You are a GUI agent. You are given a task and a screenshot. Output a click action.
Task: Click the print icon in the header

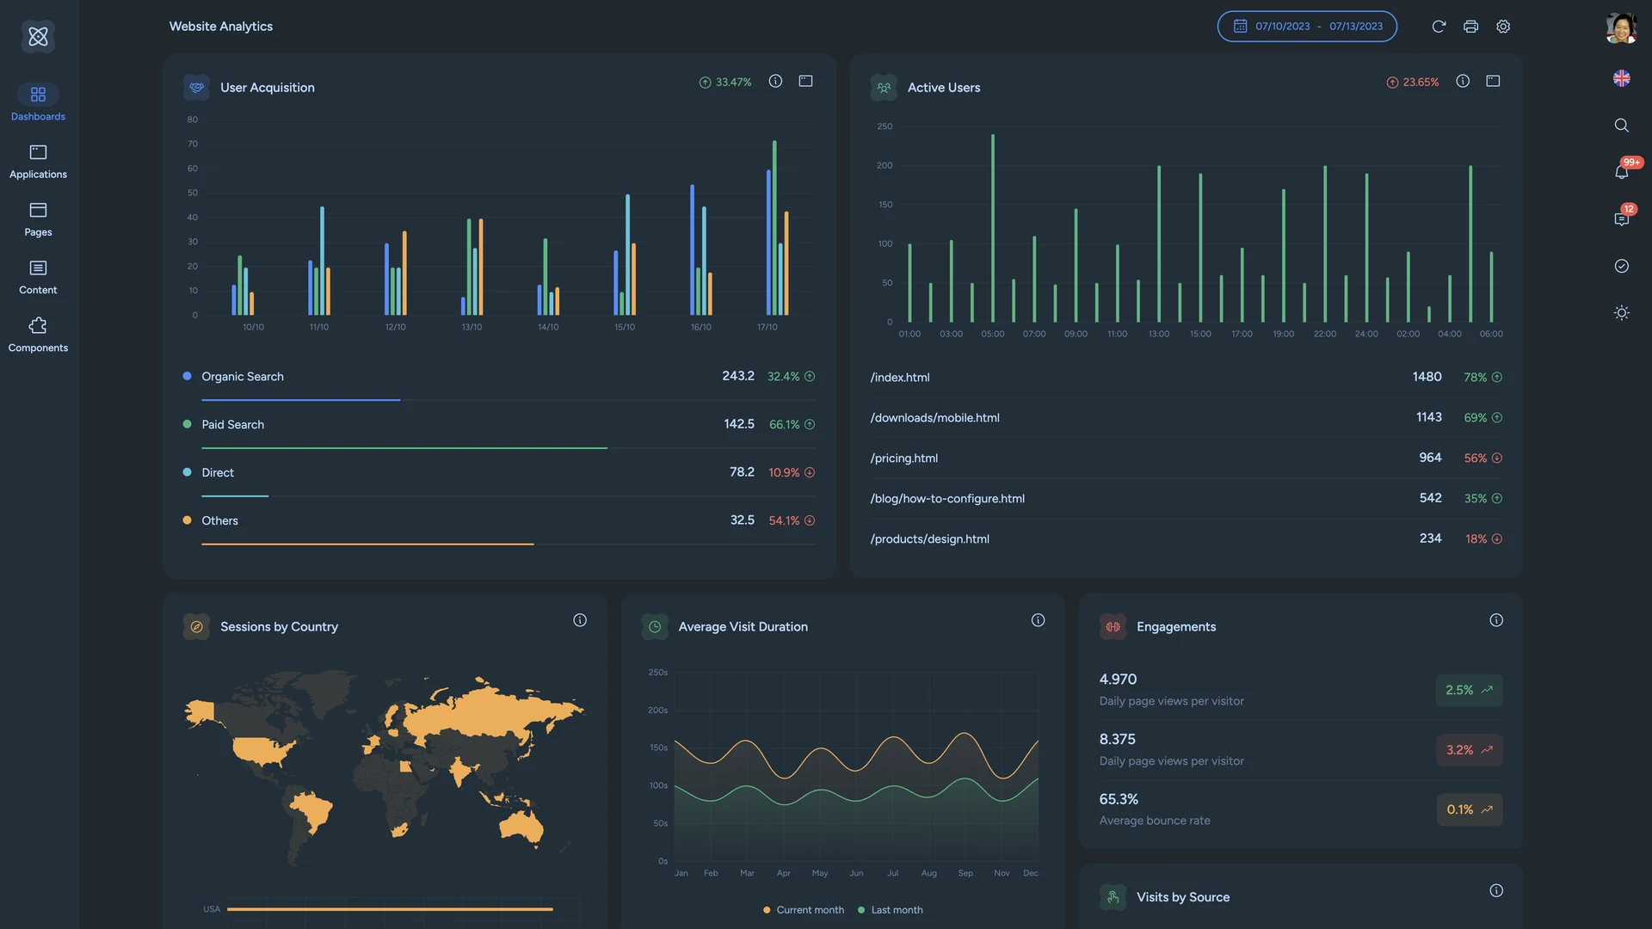coord(1470,26)
